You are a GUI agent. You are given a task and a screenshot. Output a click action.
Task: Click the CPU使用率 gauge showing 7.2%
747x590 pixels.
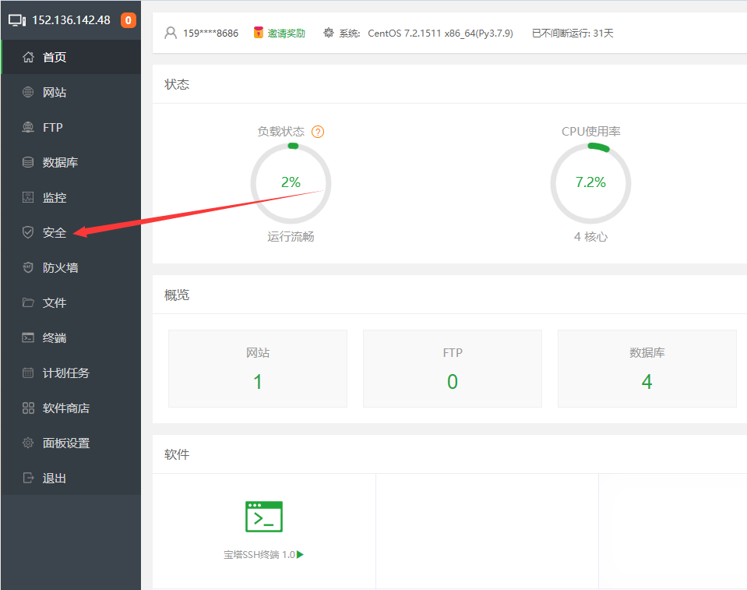pos(590,183)
